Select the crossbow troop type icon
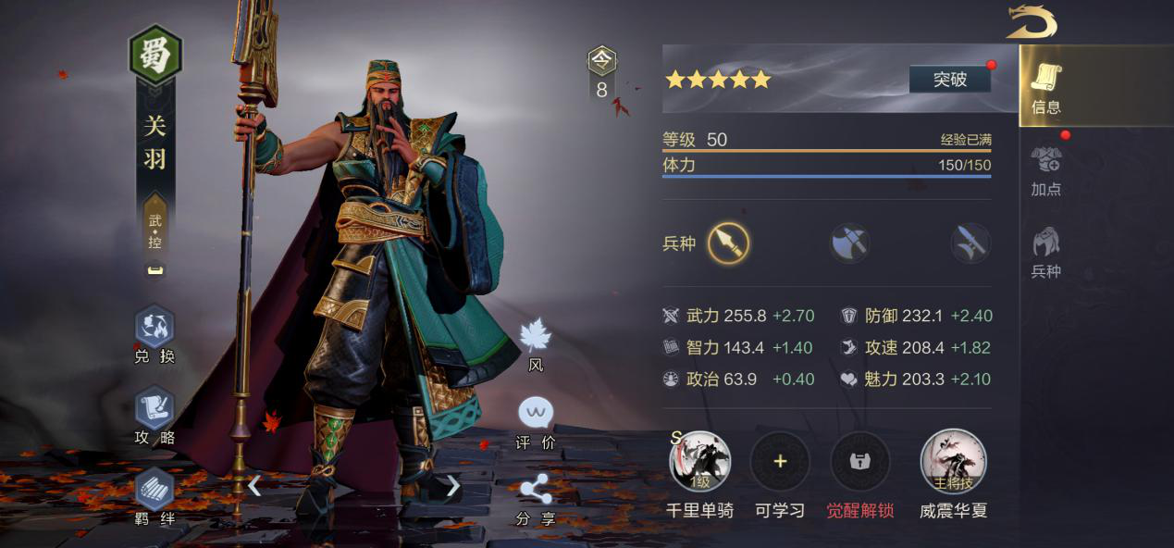This screenshot has height=548, width=1174. [970, 243]
